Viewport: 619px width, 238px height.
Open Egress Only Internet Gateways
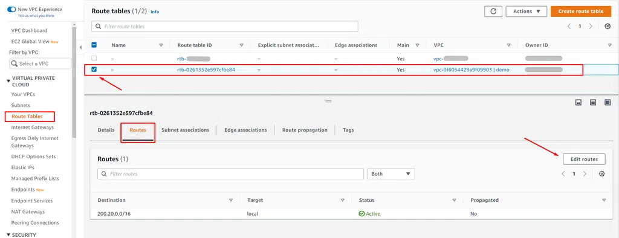pos(34,142)
